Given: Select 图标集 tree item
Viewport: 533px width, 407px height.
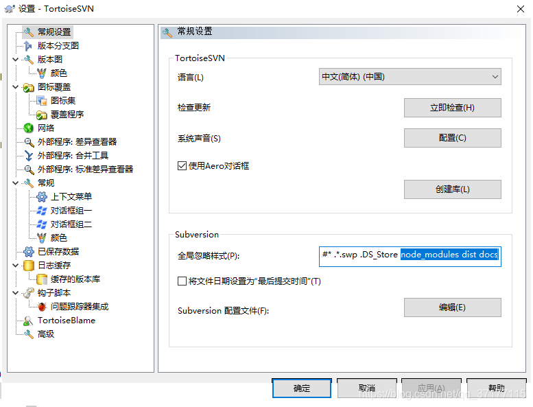Looking at the screenshot, I should pos(63,101).
